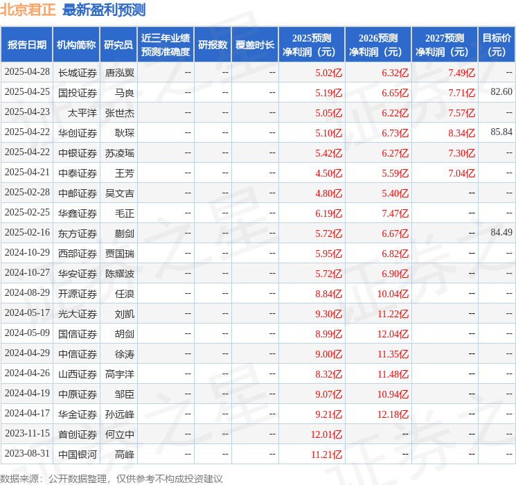The width and height of the screenshot is (516, 485).
Task: Select the 报告日期 column header
Action: 27,45
